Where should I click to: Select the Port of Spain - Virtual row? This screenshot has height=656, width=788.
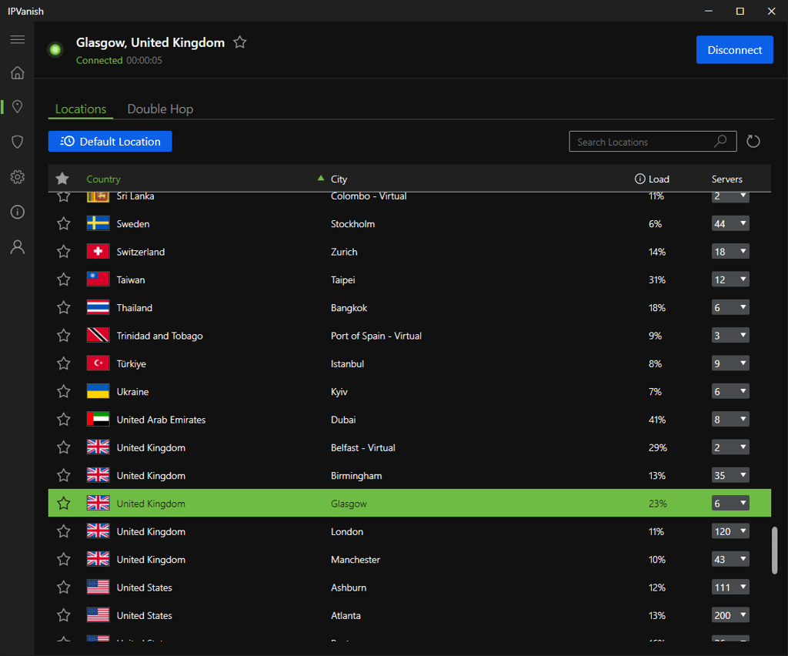point(409,336)
